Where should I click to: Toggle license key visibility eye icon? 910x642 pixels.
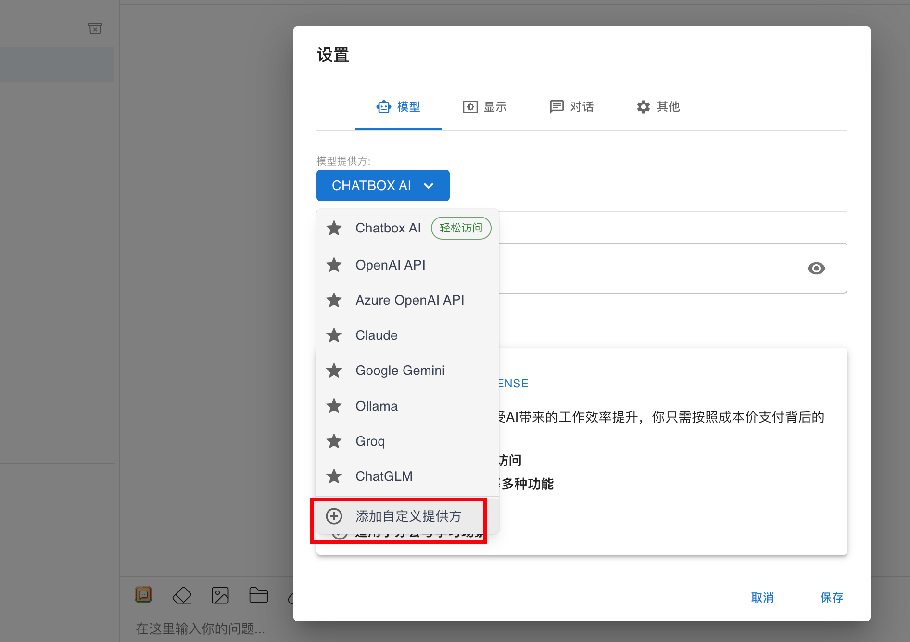816,268
